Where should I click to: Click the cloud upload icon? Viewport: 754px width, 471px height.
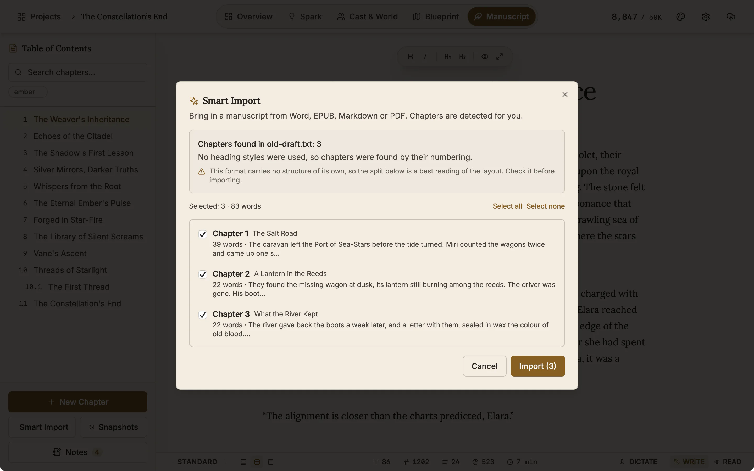pyautogui.click(x=731, y=16)
